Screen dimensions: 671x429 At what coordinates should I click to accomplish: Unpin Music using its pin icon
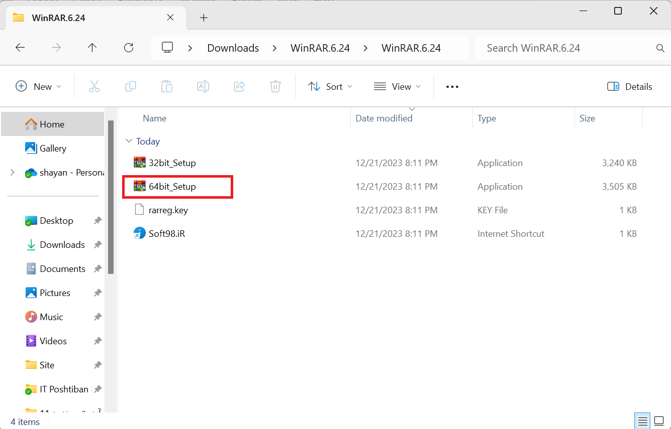[98, 317]
